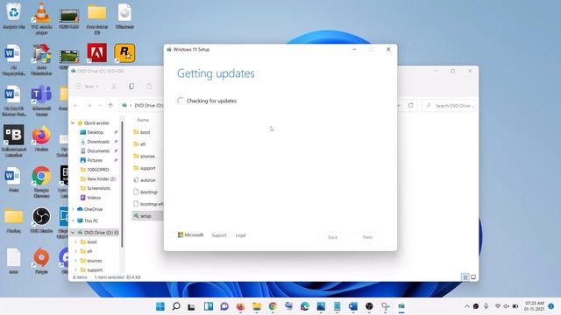Click the Cut icon in the Explorer toolbar
The height and width of the screenshot is (315, 561).
pos(114,87)
